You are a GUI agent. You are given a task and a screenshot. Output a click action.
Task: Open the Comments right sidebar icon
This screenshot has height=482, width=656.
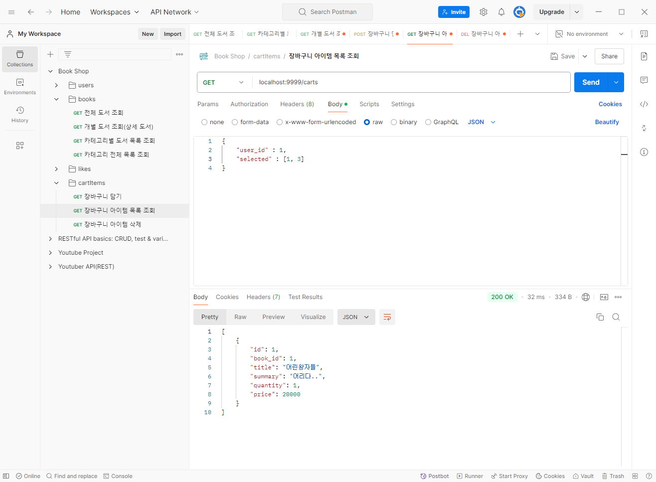click(644, 80)
